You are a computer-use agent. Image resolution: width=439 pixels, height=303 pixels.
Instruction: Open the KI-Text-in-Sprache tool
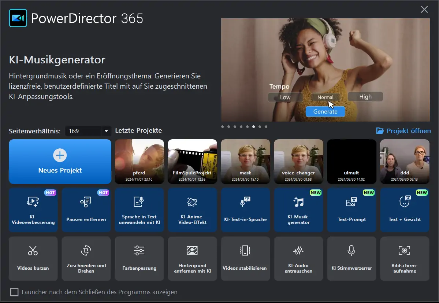245,210
